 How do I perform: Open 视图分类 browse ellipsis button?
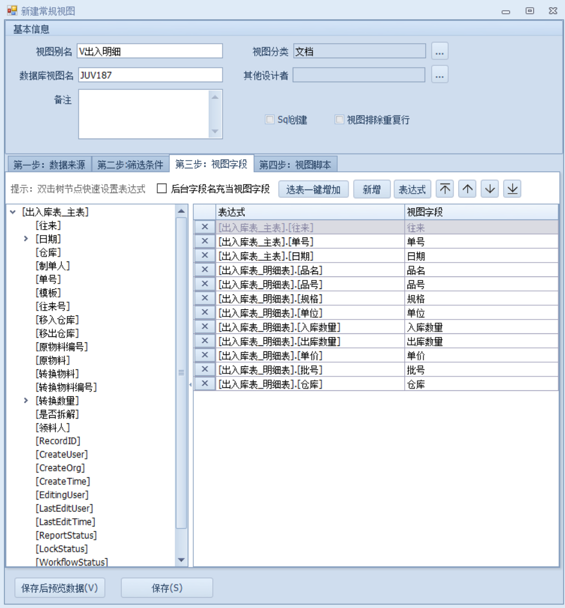[x=440, y=52]
